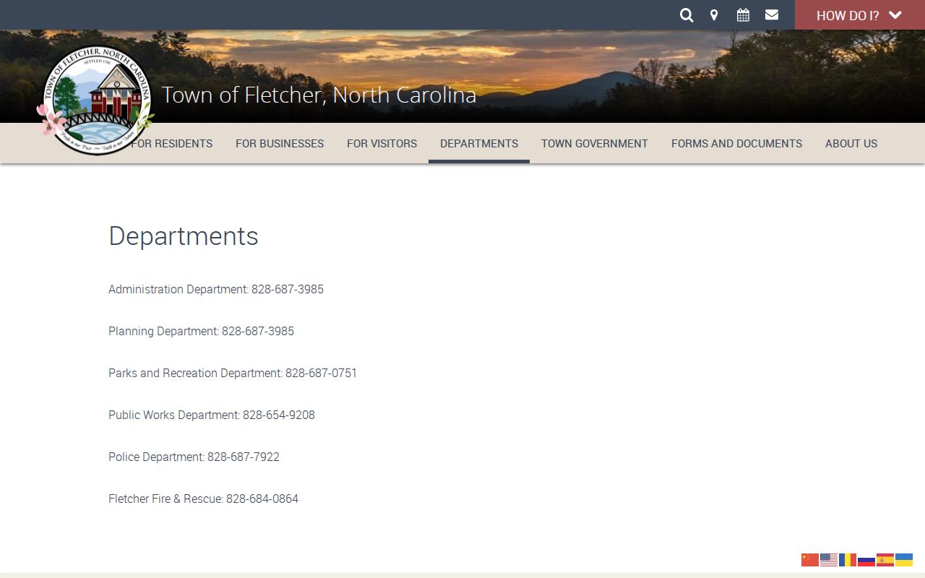The width and height of the screenshot is (925, 578).
Task: Choose the Russian flag language option
Action: (x=866, y=560)
